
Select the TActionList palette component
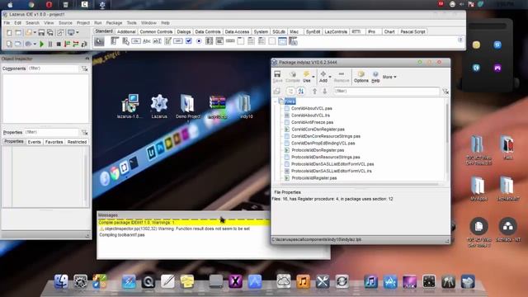(293, 41)
